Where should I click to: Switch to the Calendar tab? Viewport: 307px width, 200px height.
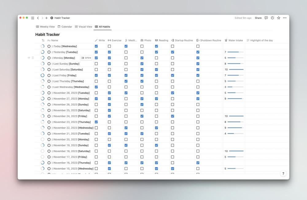click(x=65, y=26)
